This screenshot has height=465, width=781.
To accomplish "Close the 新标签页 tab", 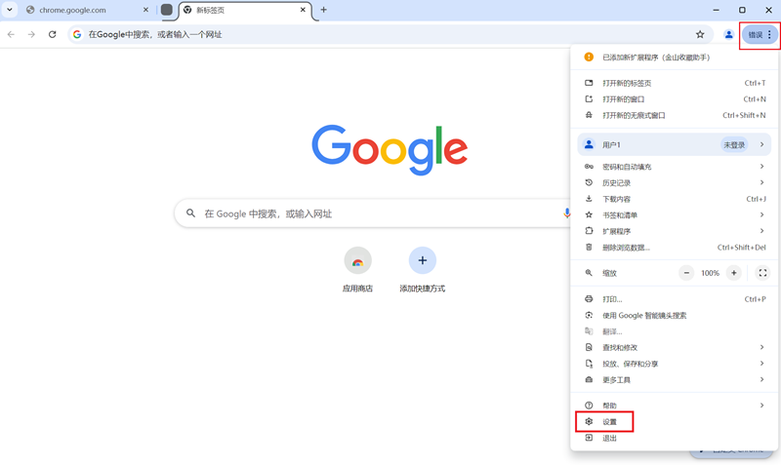I will 303,10.
